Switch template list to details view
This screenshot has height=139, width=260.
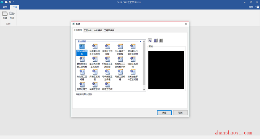tap(161, 40)
